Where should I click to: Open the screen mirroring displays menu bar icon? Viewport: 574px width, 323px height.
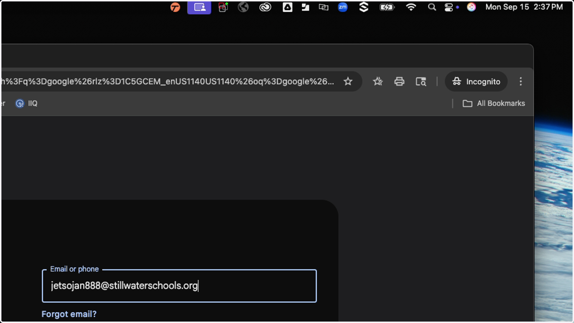(x=324, y=7)
